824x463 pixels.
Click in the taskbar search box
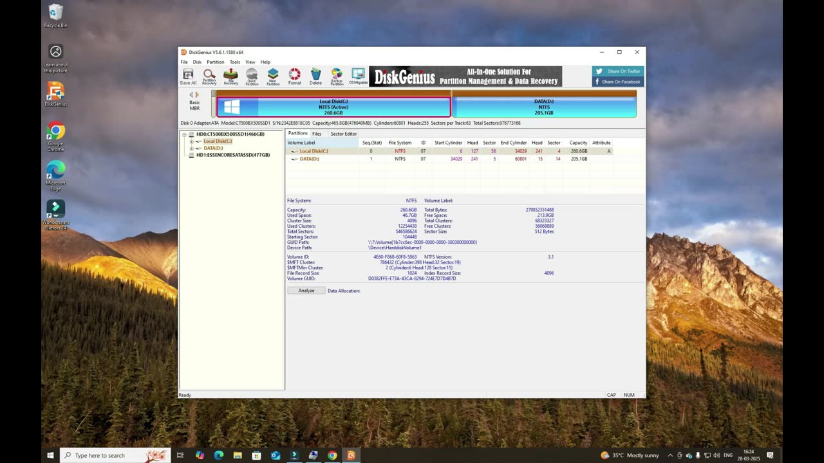pos(115,455)
